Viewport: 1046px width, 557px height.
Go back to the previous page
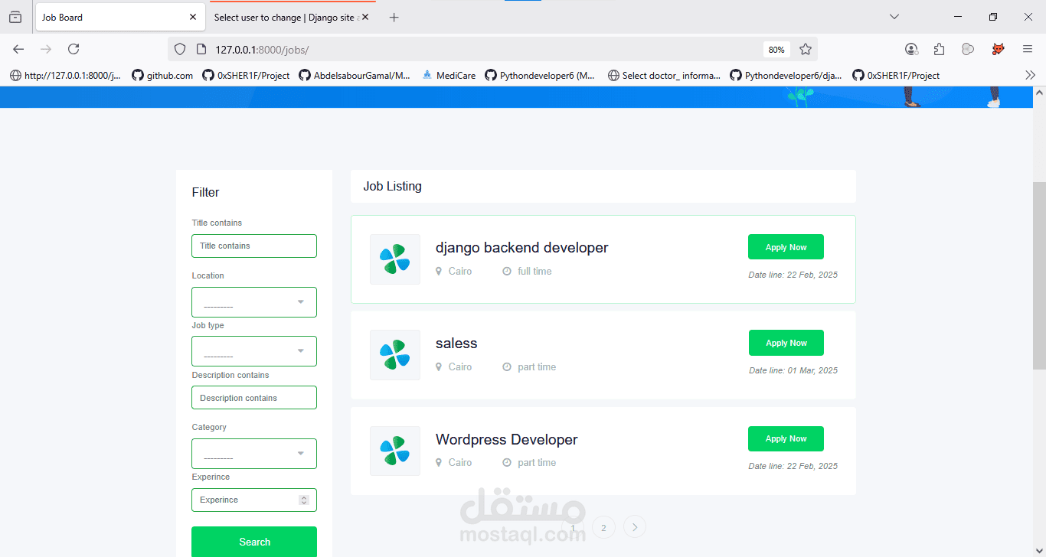tap(18, 49)
